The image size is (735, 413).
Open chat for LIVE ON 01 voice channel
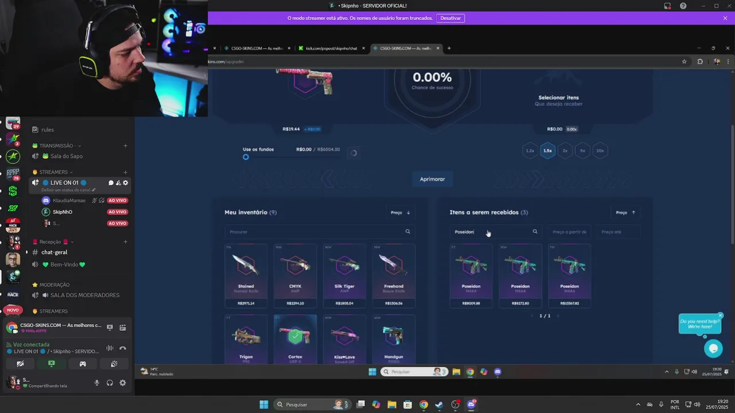click(111, 183)
